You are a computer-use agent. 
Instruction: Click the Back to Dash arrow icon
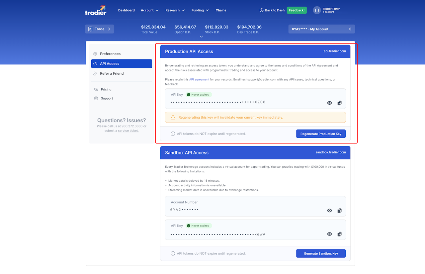point(262,10)
